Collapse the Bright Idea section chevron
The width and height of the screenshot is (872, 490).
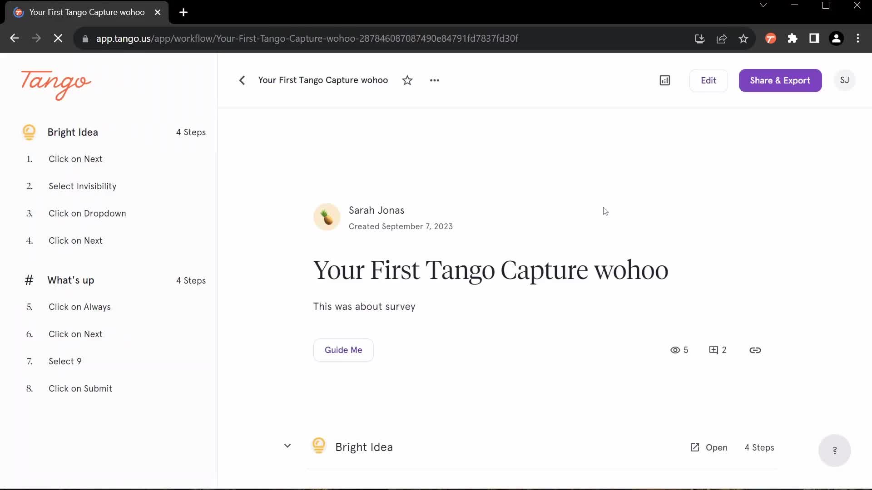coord(287,446)
